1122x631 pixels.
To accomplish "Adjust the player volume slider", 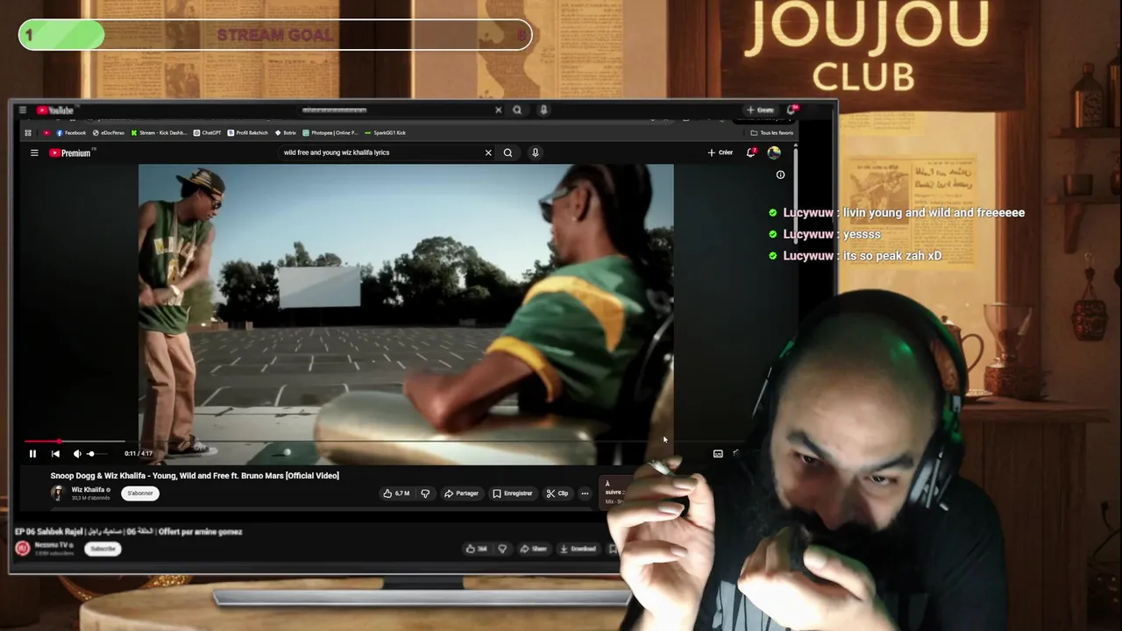I will [96, 453].
